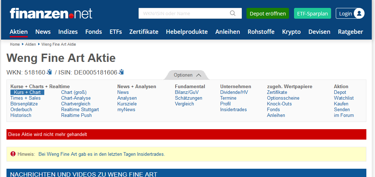This screenshot has height=177, width=375.
Task: Copy ISIN DE0005181606 with clipboard icon
Action: (x=121, y=72)
